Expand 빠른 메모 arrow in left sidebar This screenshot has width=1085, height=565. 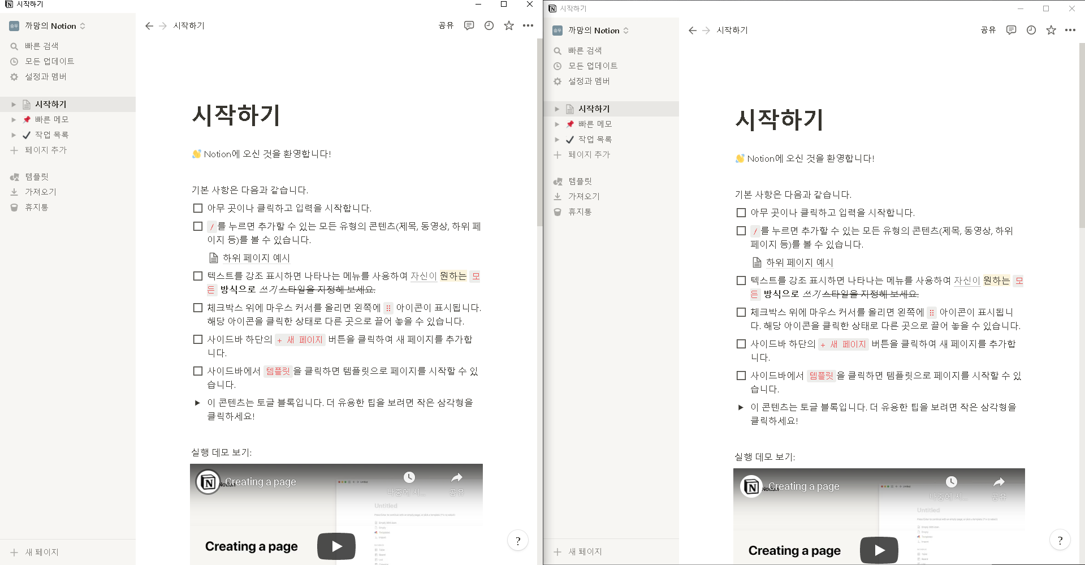[x=14, y=120]
